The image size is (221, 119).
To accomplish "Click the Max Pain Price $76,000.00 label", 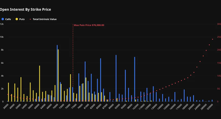I will [x=89, y=25].
